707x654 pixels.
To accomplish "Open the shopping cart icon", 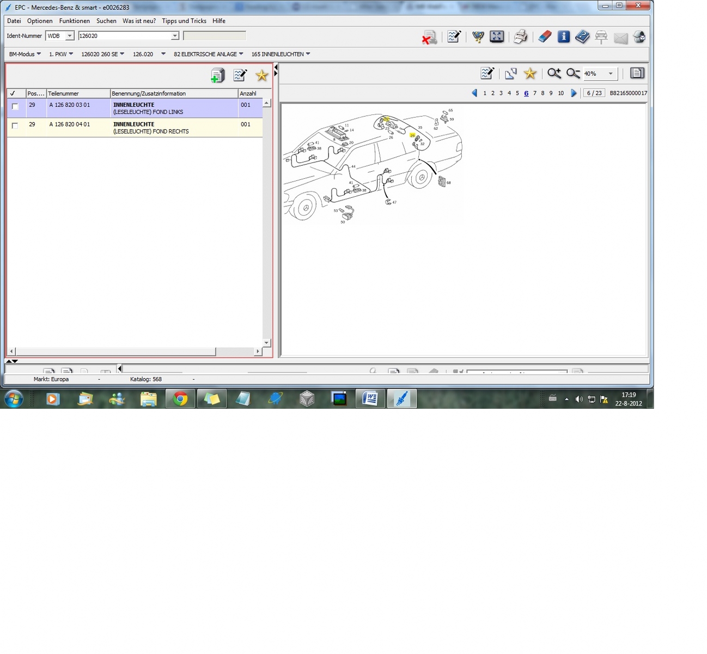I will [x=478, y=37].
